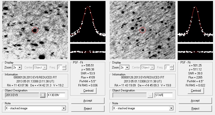Click the PSF curve plot above SNR 39.0
This screenshot has width=215, height=115.
click(195, 21)
